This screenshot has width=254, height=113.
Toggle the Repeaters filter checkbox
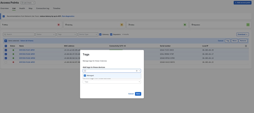point(111,34)
